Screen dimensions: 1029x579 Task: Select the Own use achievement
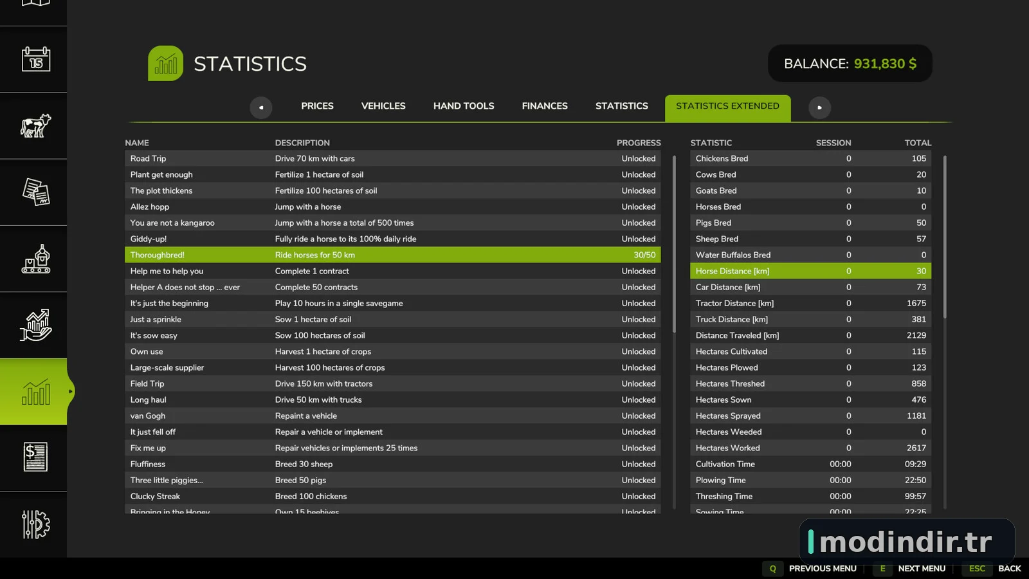click(392, 351)
